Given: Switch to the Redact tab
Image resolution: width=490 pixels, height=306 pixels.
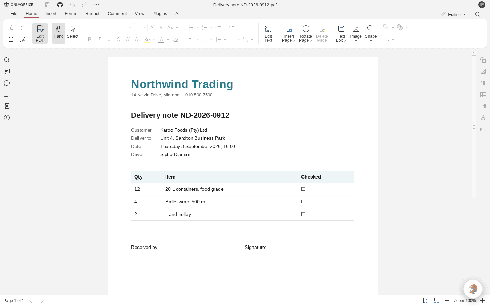Looking at the screenshot, I should coord(92,14).
